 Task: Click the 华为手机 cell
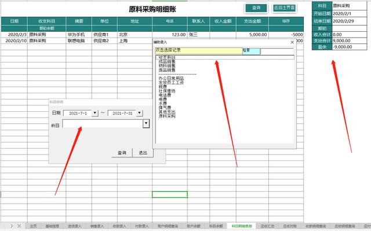pyautogui.click(x=79, y=35)
